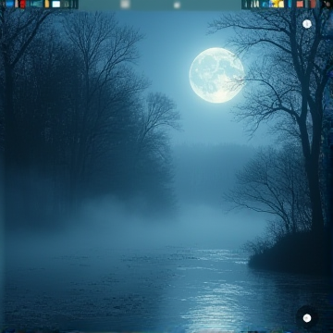Click the white circular button below top-right tray
Viewport: 333px width, 333px height.
pos(307,24)
